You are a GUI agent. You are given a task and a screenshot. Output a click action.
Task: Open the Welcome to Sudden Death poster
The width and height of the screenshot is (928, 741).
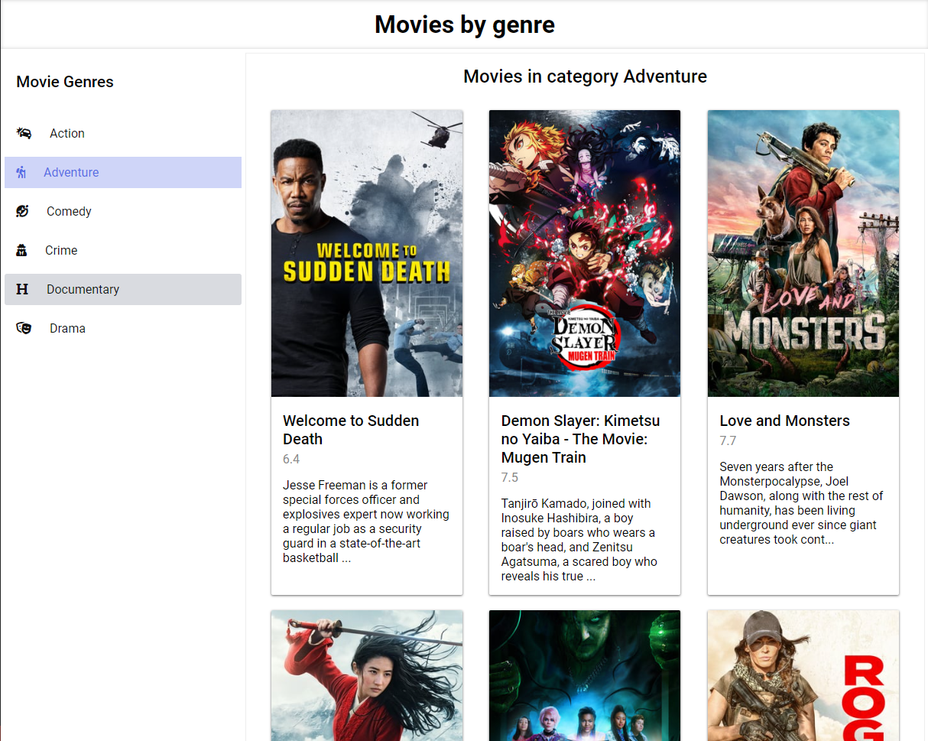click(x=367, y=253)
